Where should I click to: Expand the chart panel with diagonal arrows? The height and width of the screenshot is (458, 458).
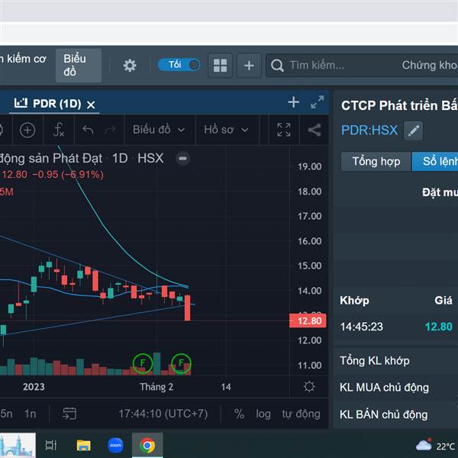coord(318,102)
